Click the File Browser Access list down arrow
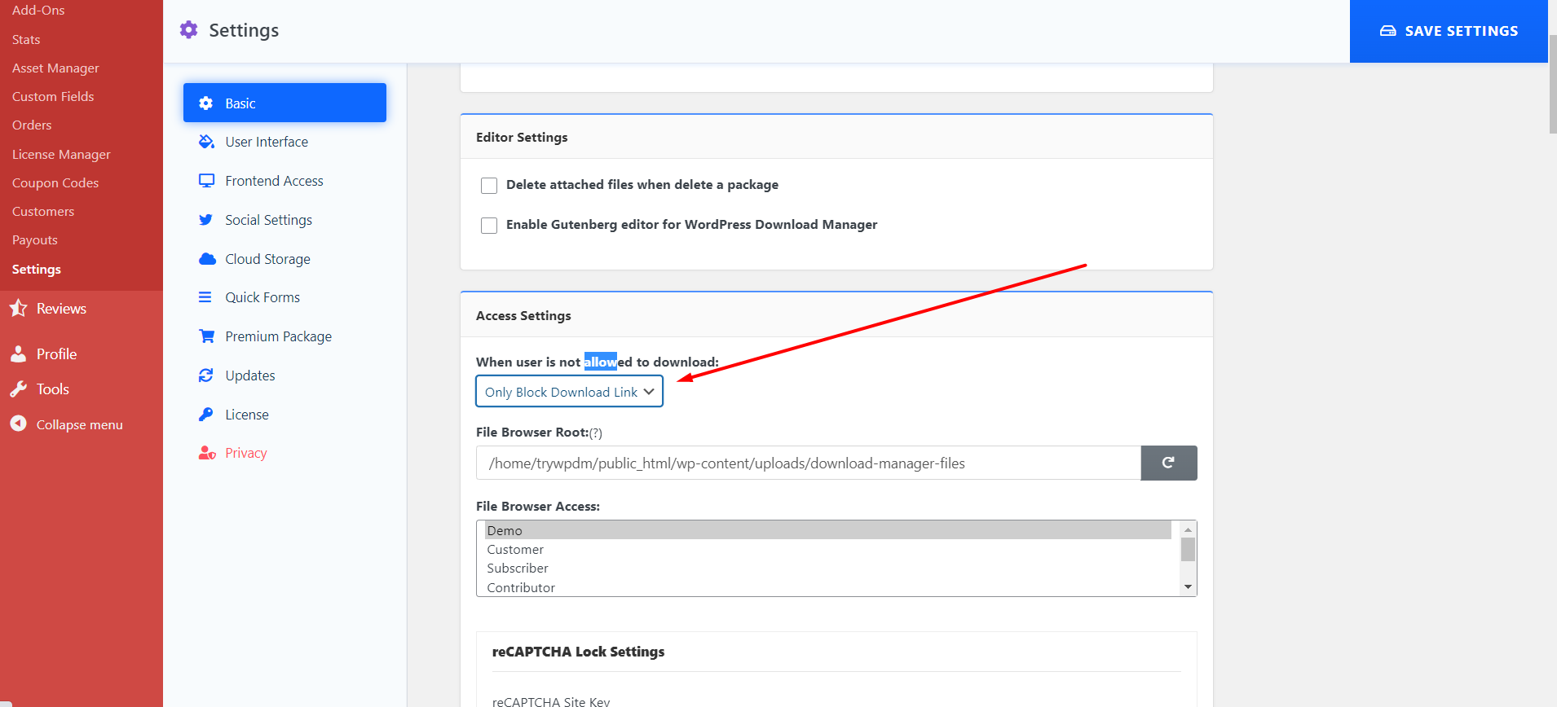The image size is (1557, 707). pos(1188,587)
